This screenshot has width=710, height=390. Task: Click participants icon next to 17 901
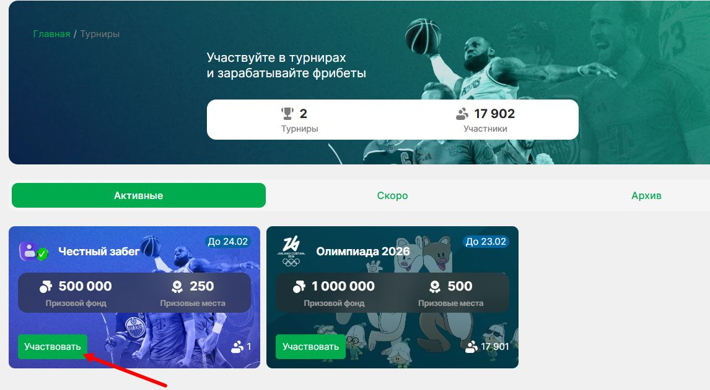[471, 347]
